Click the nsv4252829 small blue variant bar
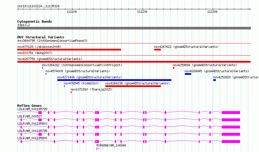The height and width of the screenshot is (152, 259). [x=214, y=80]
